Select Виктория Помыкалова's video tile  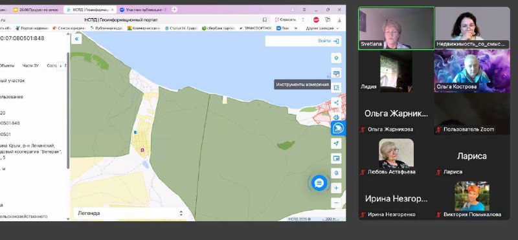(x=472, y=199)
